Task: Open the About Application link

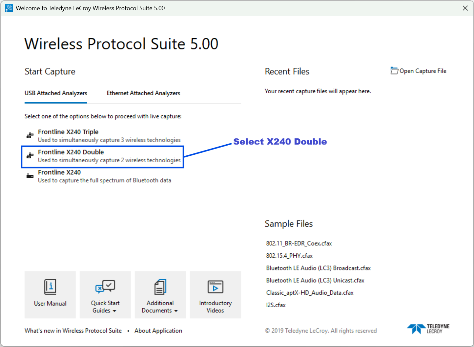Action: click(x=158, y=331)
